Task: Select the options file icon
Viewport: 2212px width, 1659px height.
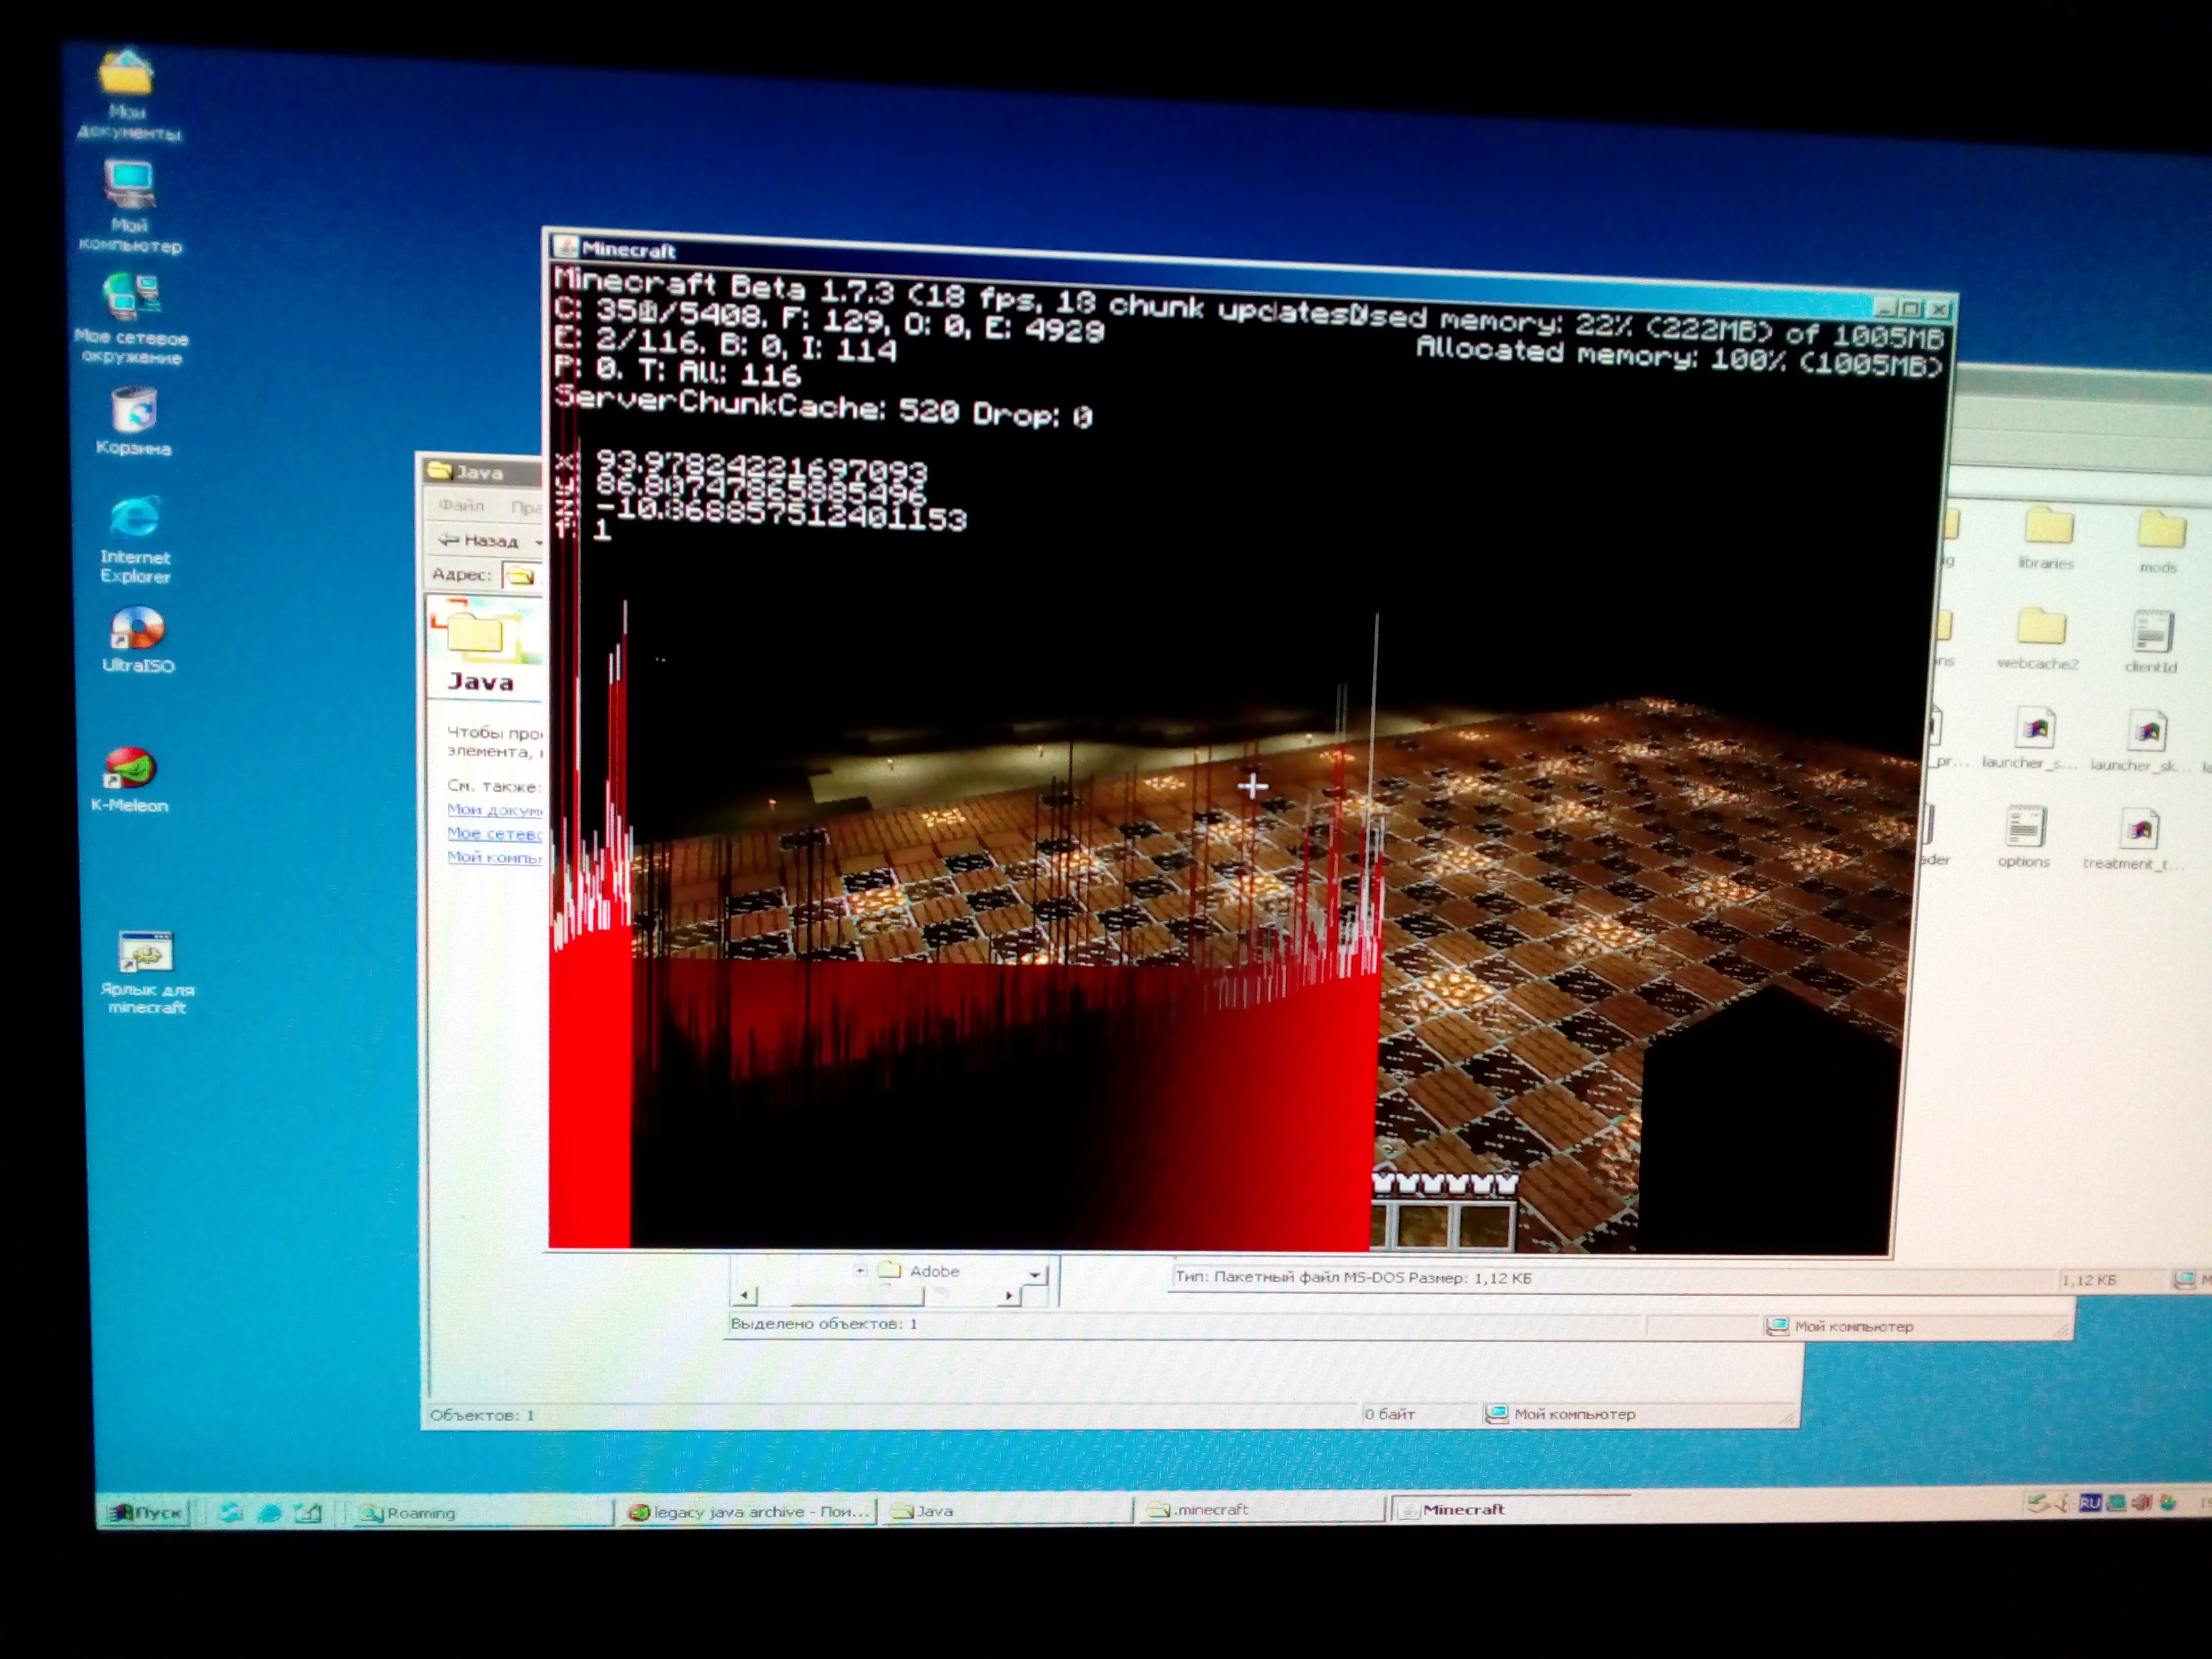Action: (2024, 836)
